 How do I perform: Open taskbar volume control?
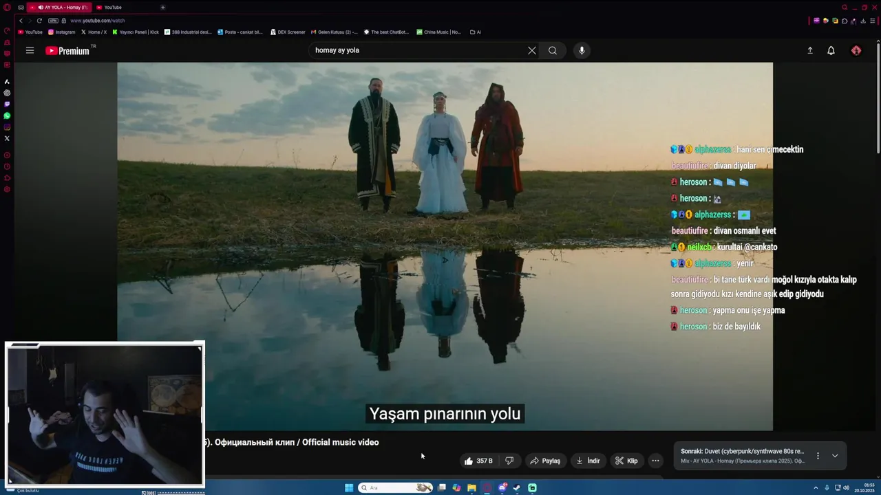tap(847, 488)
